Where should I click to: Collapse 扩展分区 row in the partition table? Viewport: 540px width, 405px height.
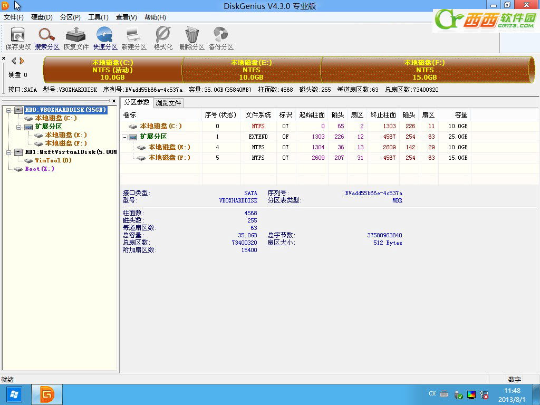(x=125, y=138)
